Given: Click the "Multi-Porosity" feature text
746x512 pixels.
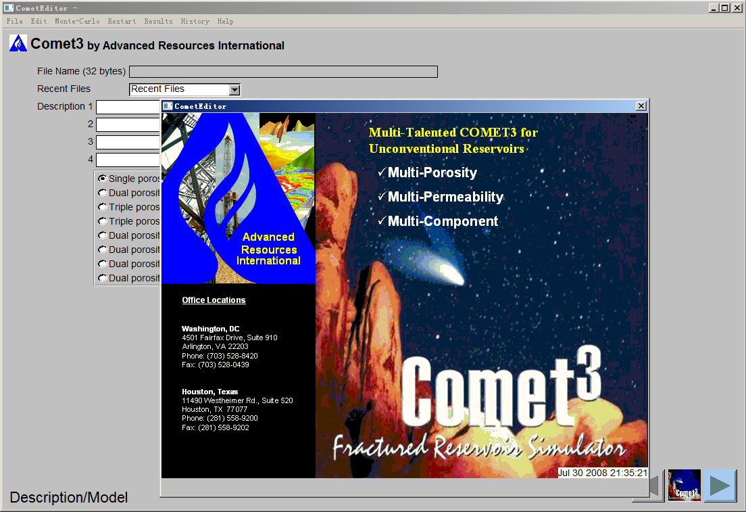Looking at the screenshot, I should click(432, 172).
